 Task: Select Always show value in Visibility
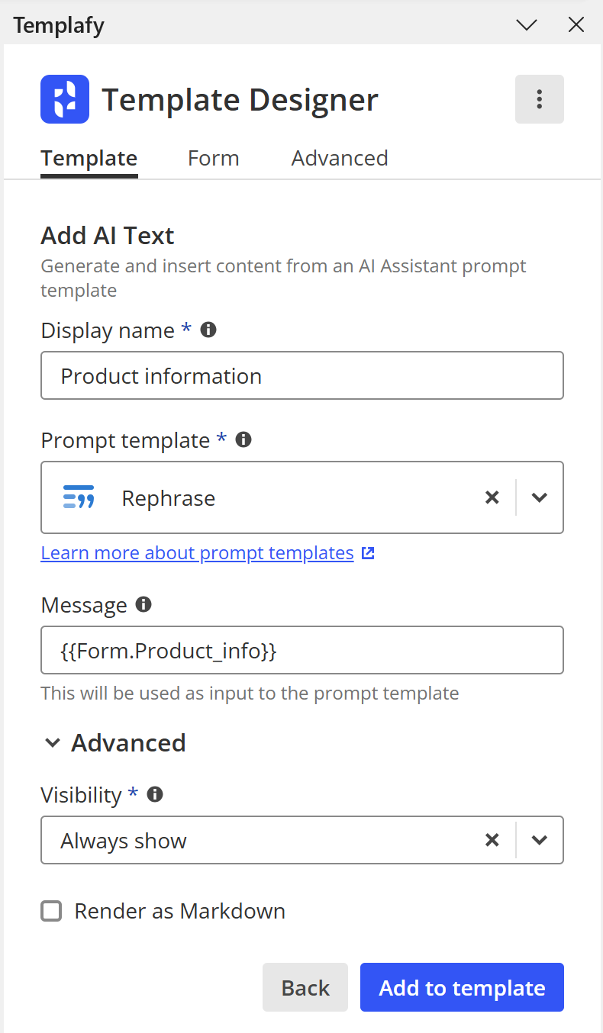(x=124, y=841)
